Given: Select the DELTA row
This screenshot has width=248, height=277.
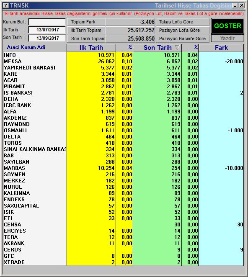Looking at the screenshot, I should click(x=124, y=137).
